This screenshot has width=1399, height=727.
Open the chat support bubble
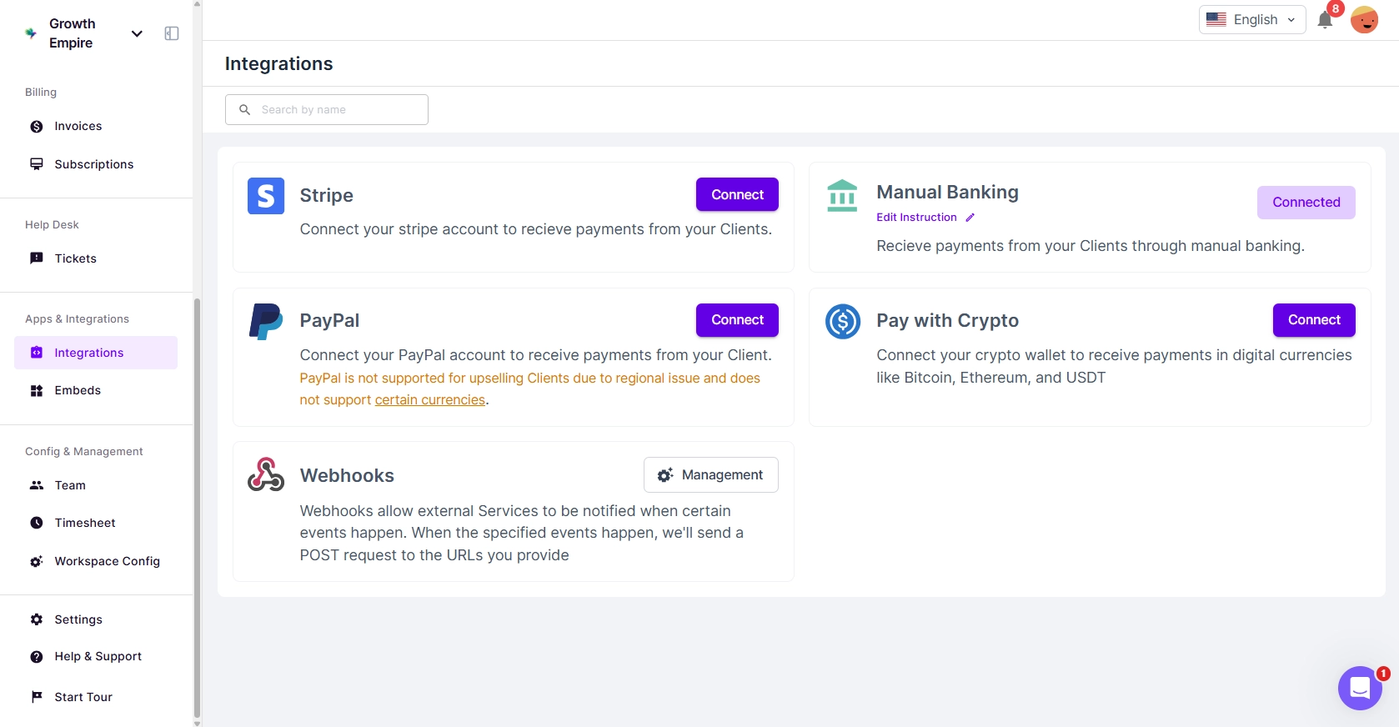click(x=1360, y=688)
